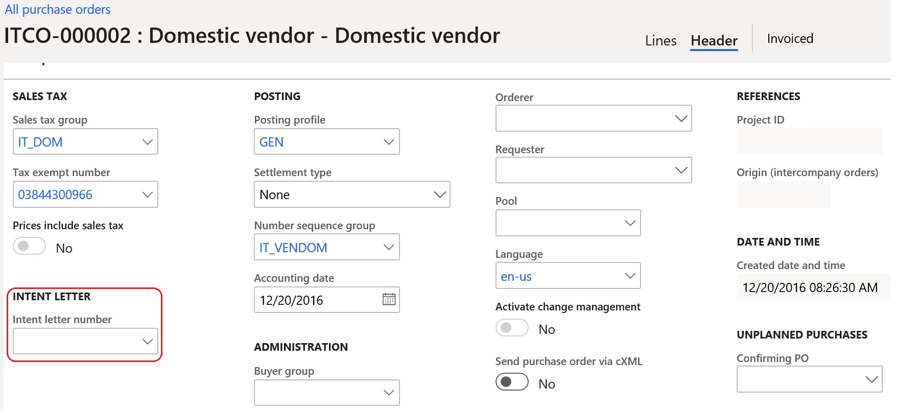Click the SALES TAX section heading

[x=40, y=96]
